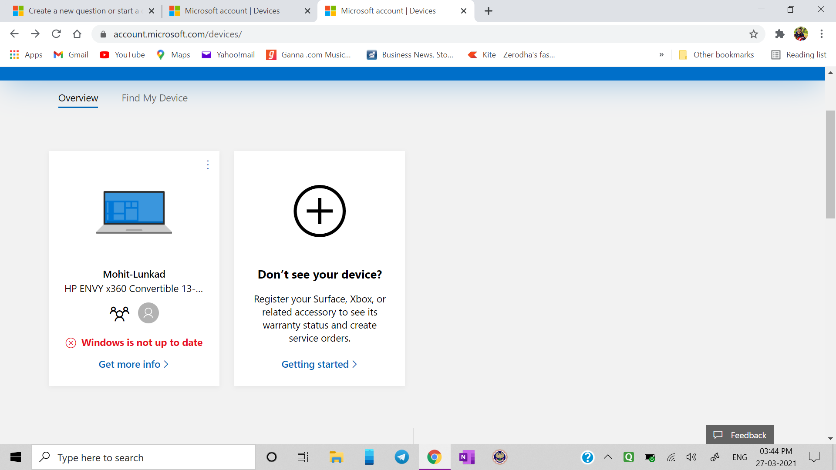Click the red error icon next to Windows status

point(71,343)
